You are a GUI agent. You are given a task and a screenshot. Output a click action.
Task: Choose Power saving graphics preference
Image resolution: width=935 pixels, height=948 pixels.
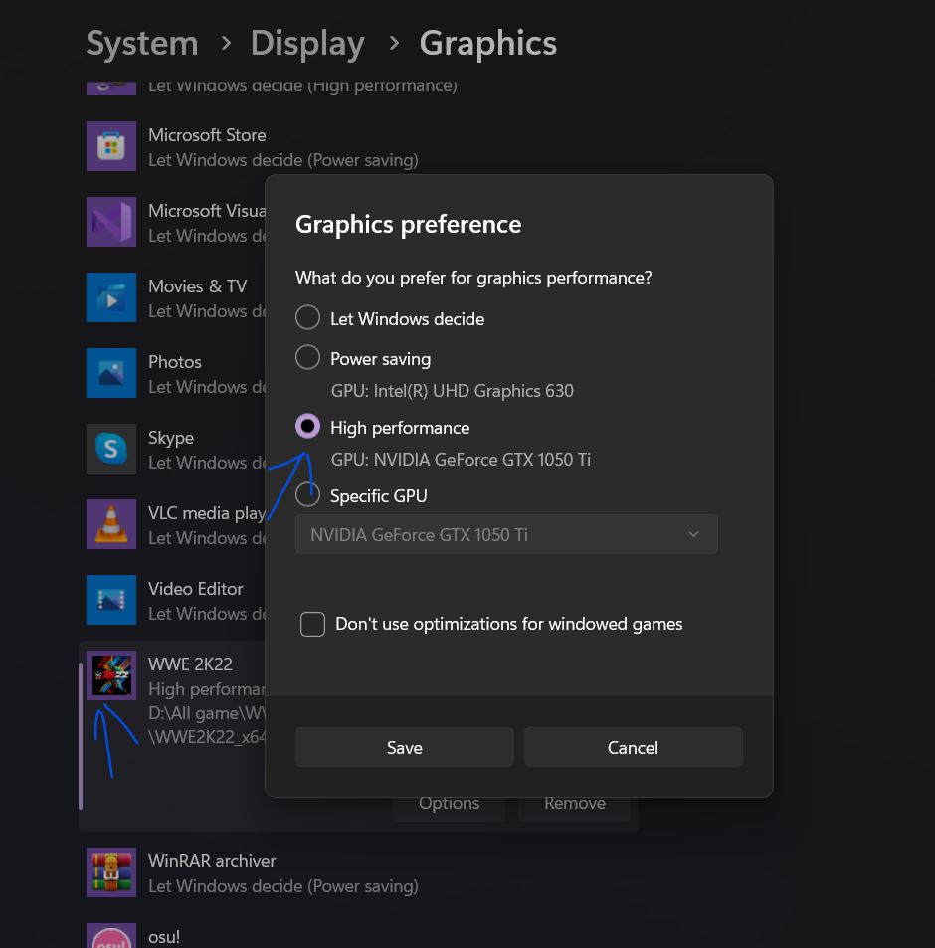(307, 357)
